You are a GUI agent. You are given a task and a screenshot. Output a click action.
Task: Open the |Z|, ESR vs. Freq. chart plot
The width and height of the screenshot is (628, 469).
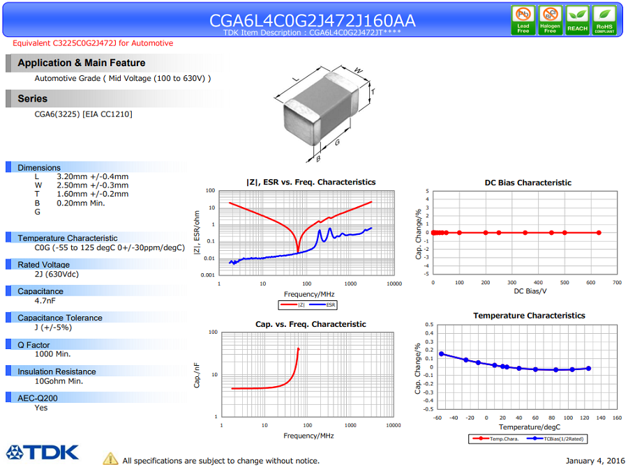pyautogui.click(x=306, y=233)
